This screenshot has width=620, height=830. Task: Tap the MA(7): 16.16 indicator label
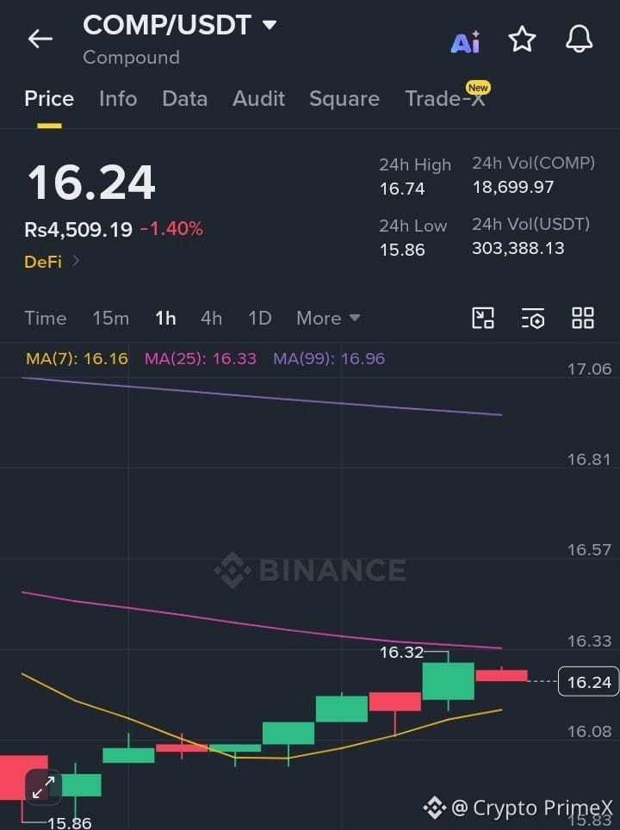pyautogui.click(x=77, y=358)
